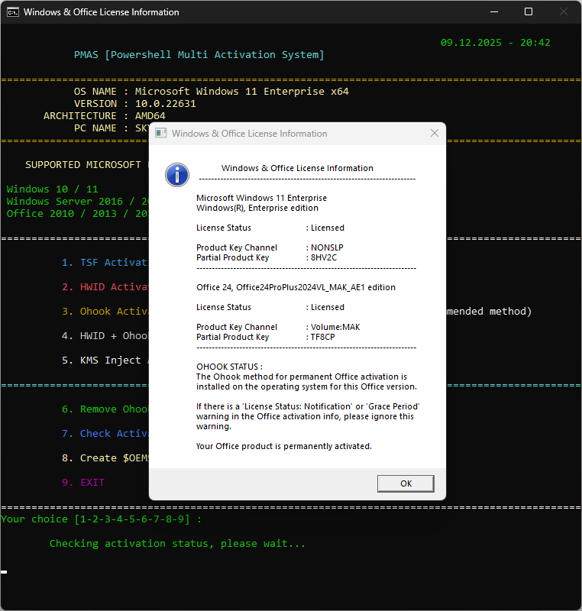Click the '4. HWID + Ohoo' menu line
The image size is (582, 611).
pyautogui.click(x=105, y=336)
